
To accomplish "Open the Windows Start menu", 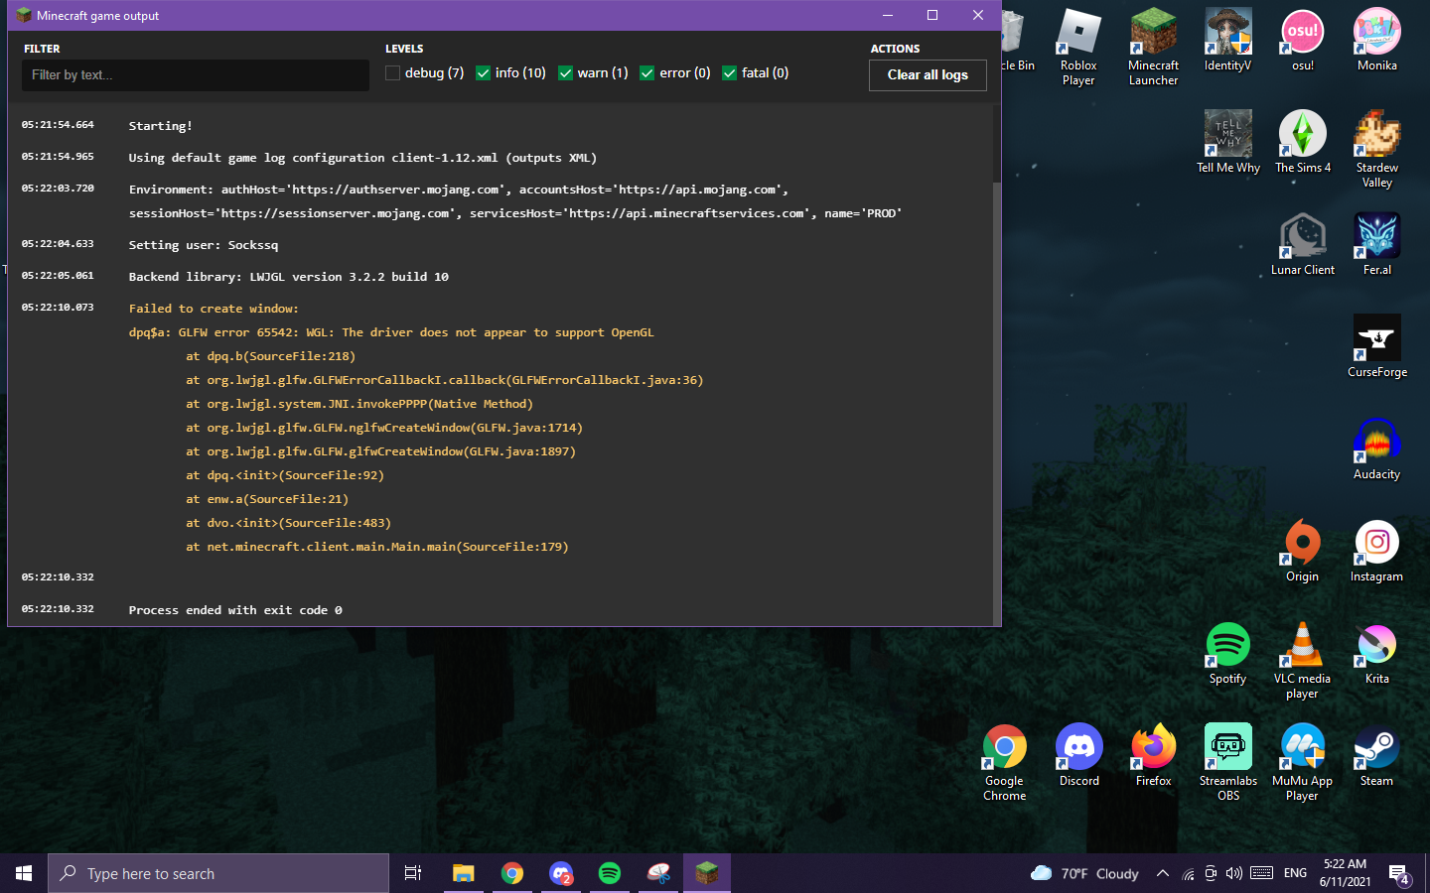I will [x=24, y=873].
